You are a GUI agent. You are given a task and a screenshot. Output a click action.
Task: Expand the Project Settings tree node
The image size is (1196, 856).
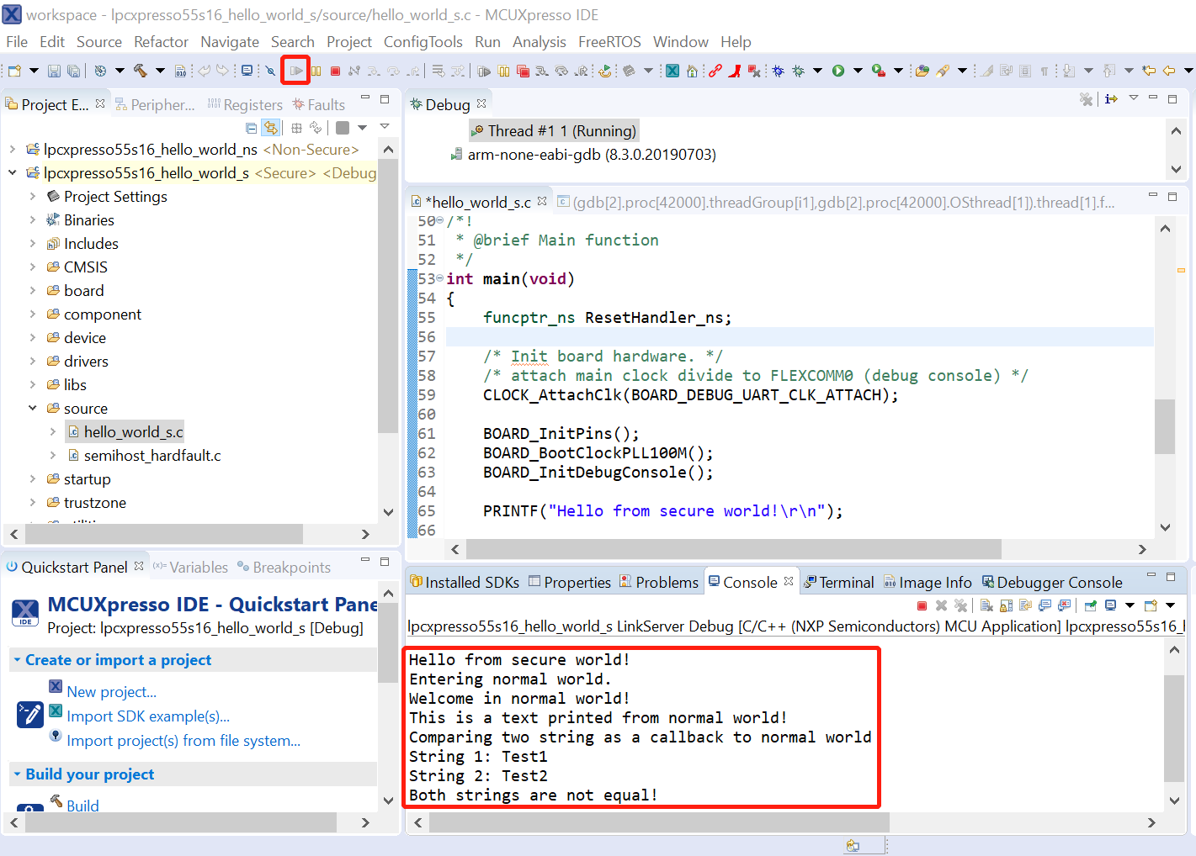click(33, 197)
